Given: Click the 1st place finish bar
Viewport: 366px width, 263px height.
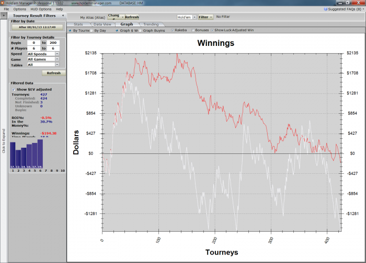Looking at the screenshot, I should pyautogui.click(x=13, y=155).
